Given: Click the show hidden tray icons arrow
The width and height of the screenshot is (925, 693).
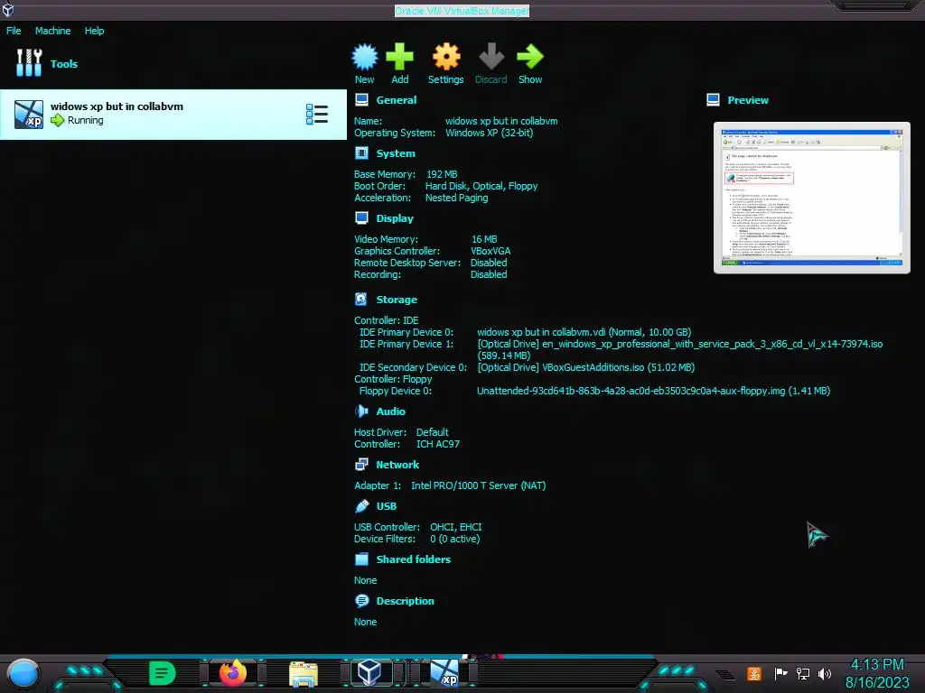Looking at the screenshot, I should [x=726, y=675].
